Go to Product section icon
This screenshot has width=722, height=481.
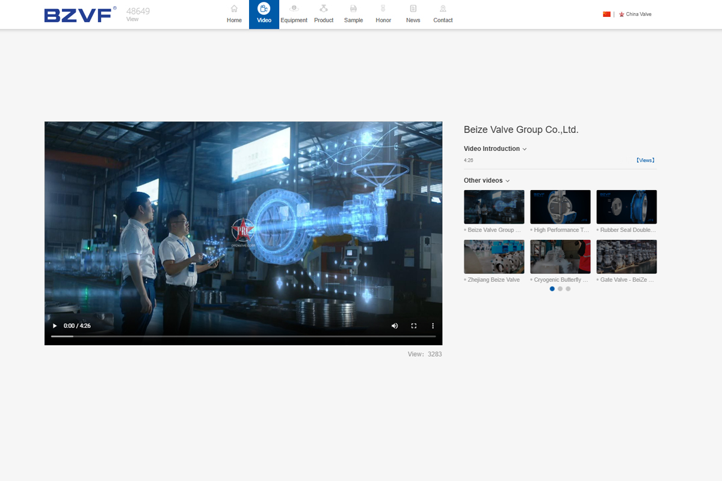point(324,9)
